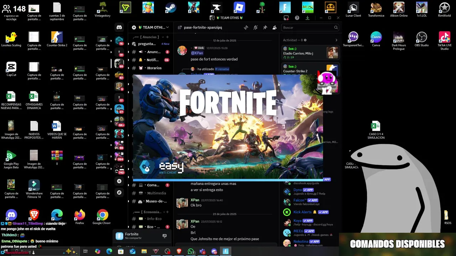
Task: Open Discord direct messages home icon
Action: point(119,27)
